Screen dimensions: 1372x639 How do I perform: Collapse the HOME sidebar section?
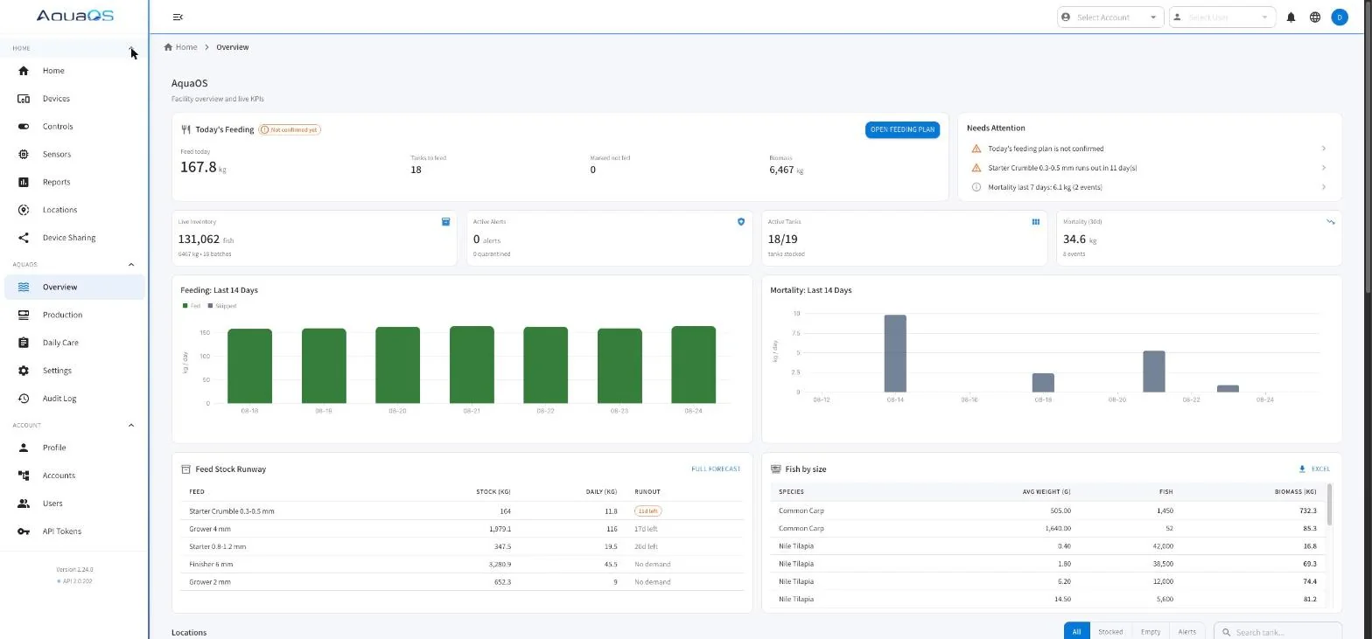[131, 48]
